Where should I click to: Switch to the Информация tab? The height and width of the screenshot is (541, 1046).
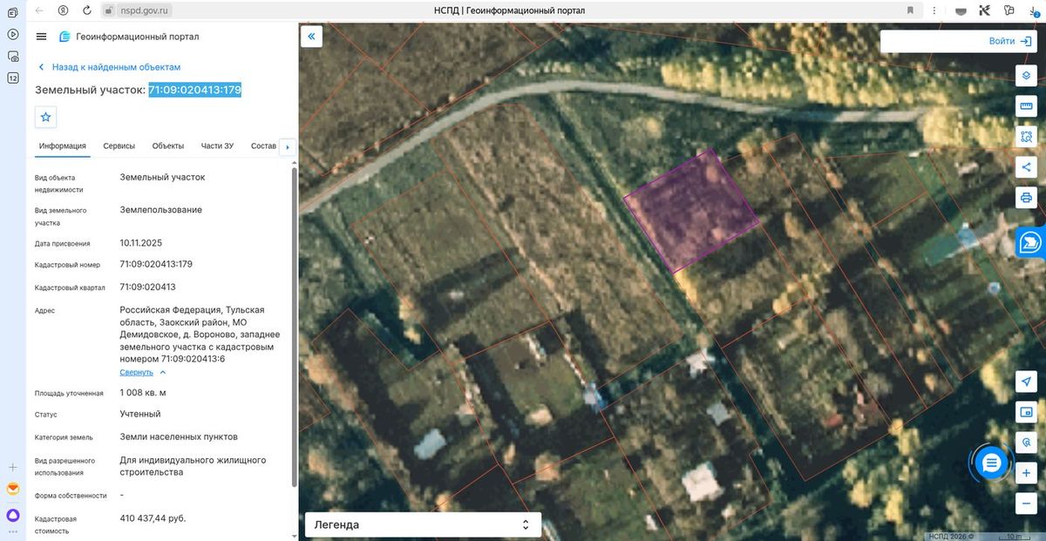pos(62,145)
